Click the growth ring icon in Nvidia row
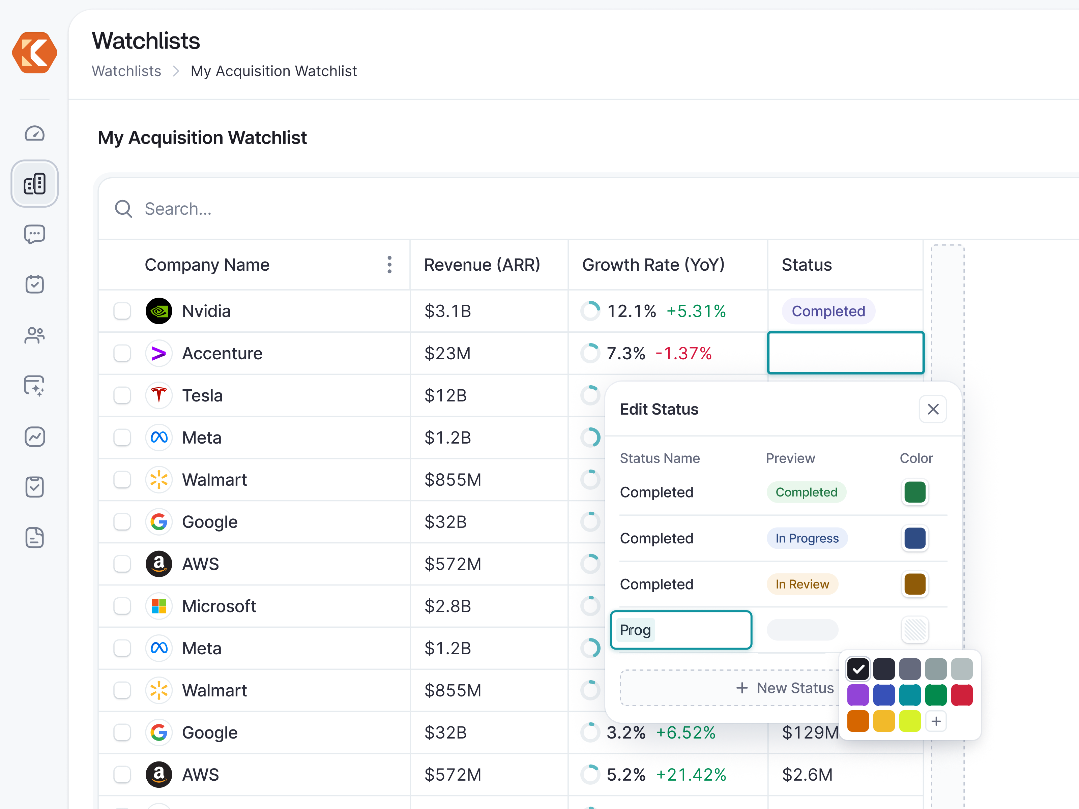 [590, 311]
